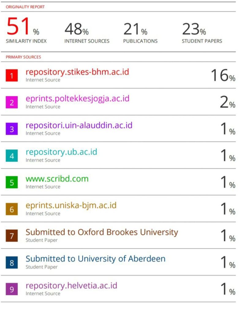Image resolution: width=246 pixels, height=314 pixels.
Task: Click the red source number 1 badge
Action: coord(12,75)
